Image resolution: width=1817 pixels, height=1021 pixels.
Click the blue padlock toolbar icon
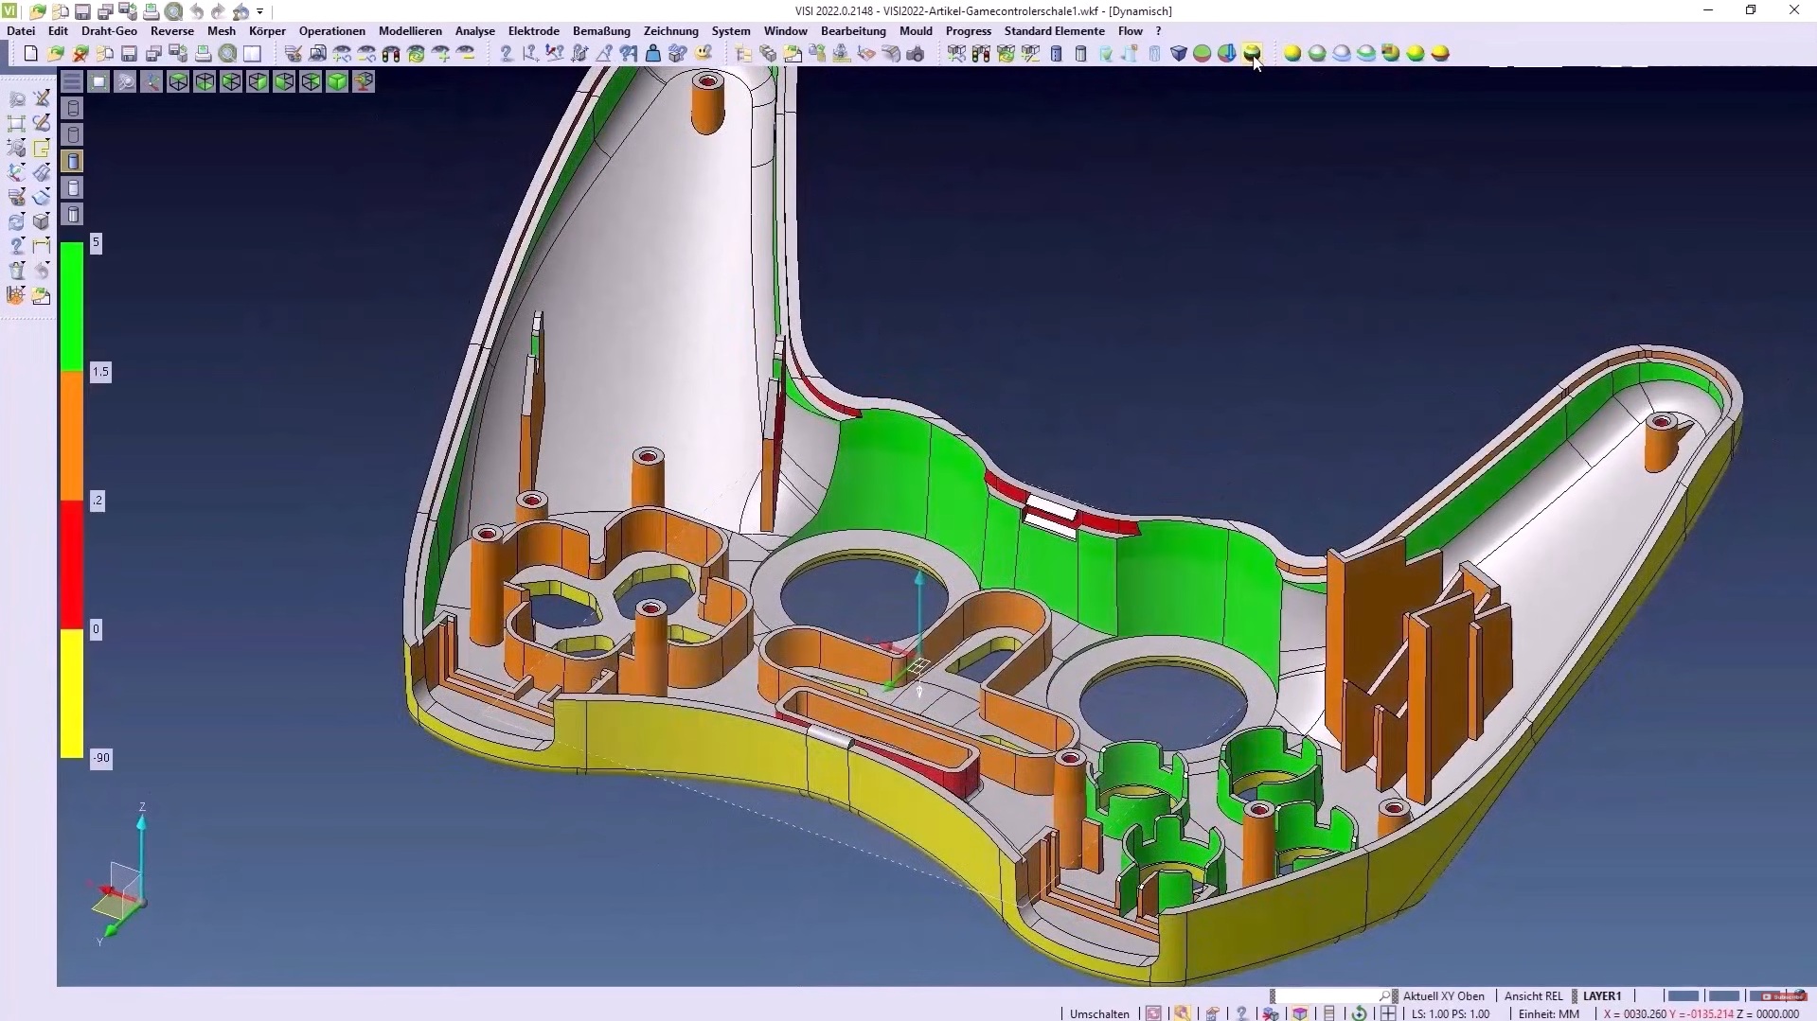pos(652,54)
